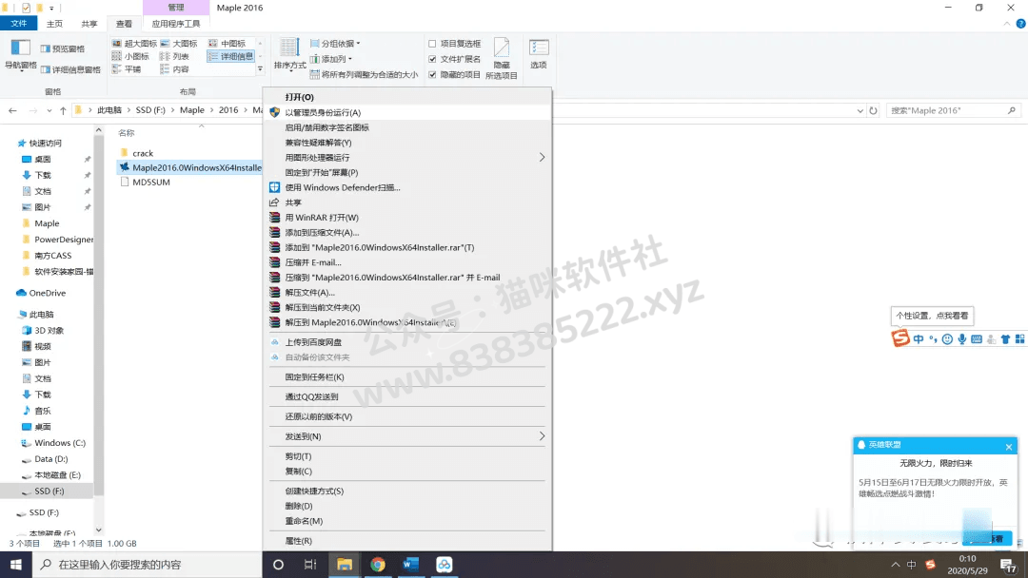Switch layout to 大图标
Screen dimensions: 1028x578
[x=179, y=43]
